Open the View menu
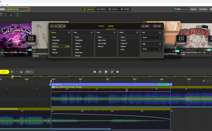 point(2,5)
